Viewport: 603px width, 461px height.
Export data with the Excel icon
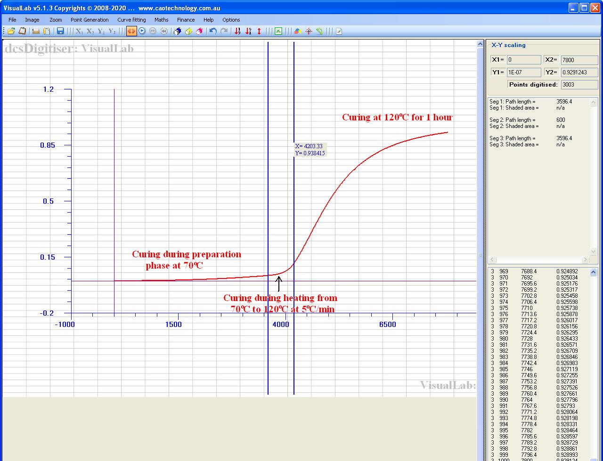click(x=278, y=32)
